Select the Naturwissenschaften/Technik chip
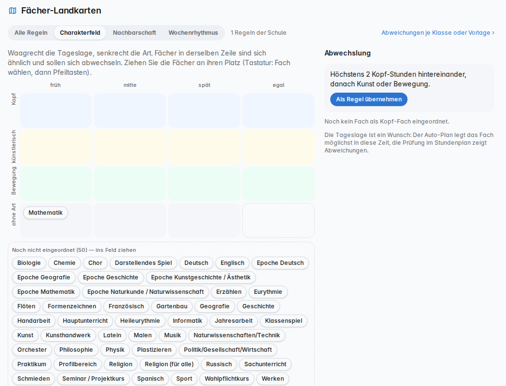The image size is (506, 386). tap(237, 335)
